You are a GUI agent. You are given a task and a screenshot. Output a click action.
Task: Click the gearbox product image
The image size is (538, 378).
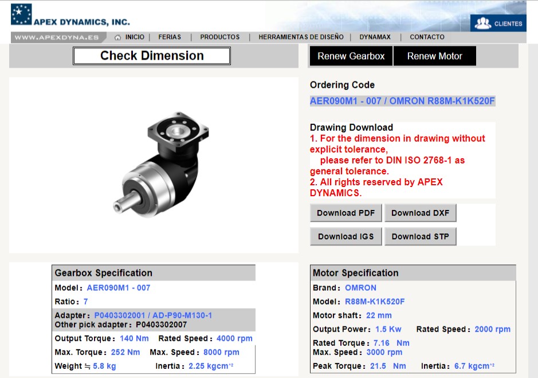[x=161, y=164]
